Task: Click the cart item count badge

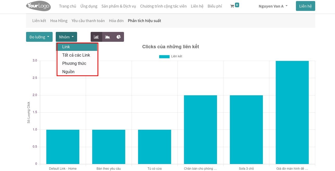Action: 237,5
